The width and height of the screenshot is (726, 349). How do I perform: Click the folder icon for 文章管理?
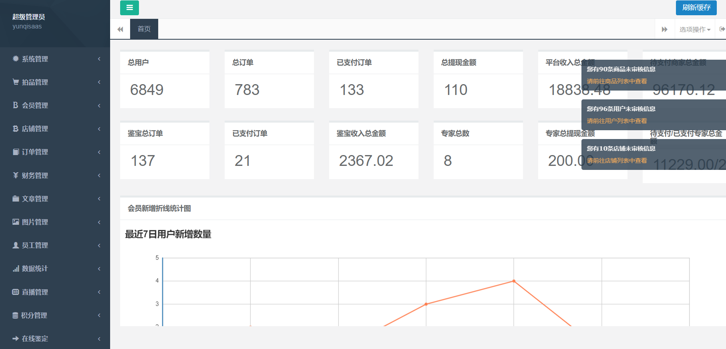16,199
